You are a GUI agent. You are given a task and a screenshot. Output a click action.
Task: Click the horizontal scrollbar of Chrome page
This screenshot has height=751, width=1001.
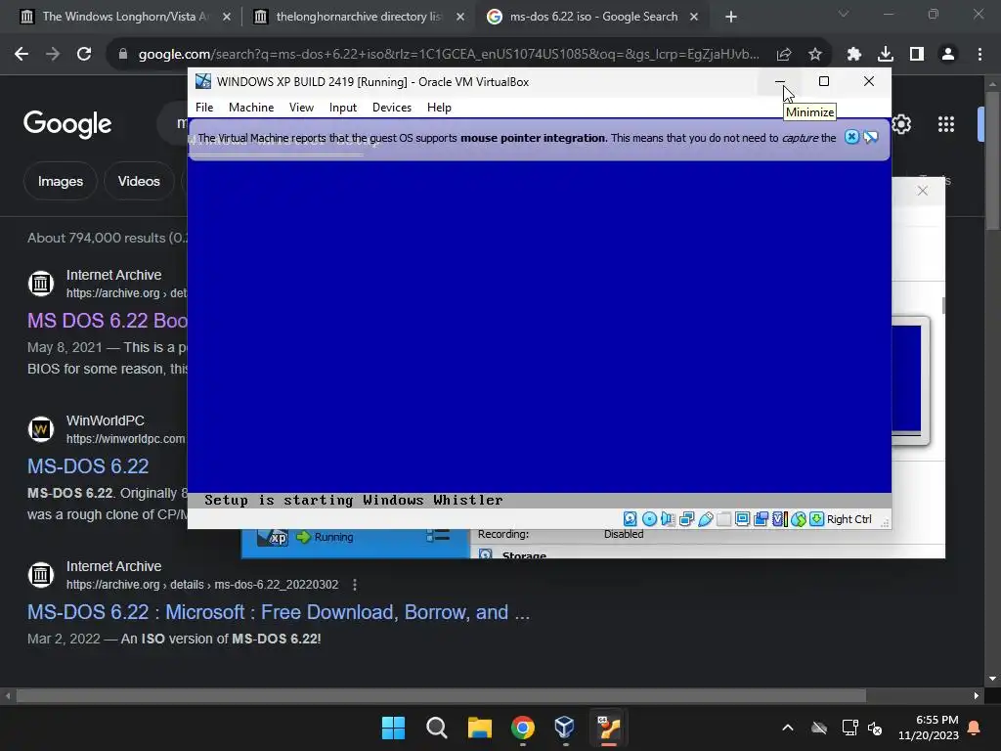click(441, 695)
